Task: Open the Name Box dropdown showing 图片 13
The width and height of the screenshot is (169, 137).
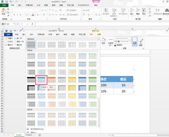Action: coord(14,24)
